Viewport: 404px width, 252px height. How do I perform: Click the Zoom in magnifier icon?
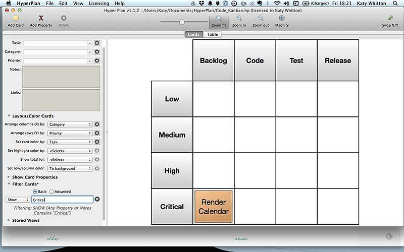(239, 19)
